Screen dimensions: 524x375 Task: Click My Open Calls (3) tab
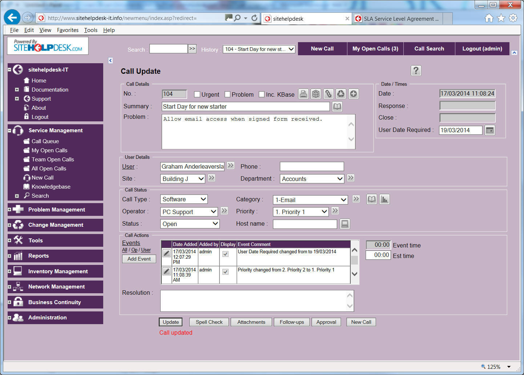click(375, 49)
